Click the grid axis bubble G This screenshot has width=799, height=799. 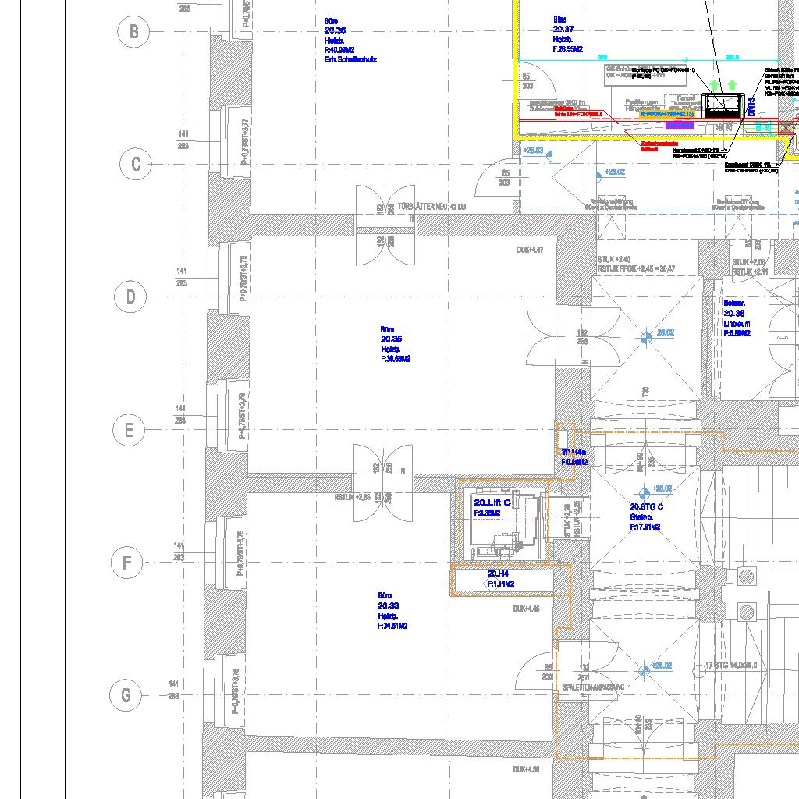click(126, 695)
